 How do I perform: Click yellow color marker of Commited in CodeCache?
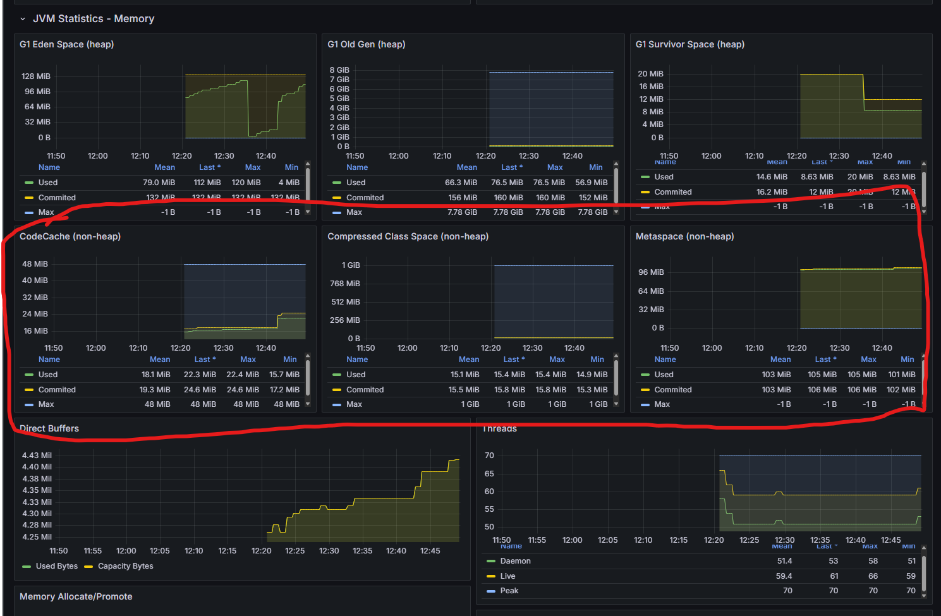[29, 390]
